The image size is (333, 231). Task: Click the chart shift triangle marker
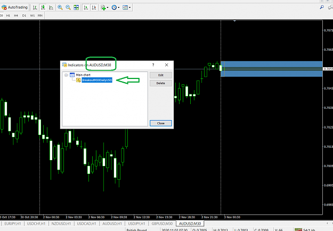coord(234,21)
